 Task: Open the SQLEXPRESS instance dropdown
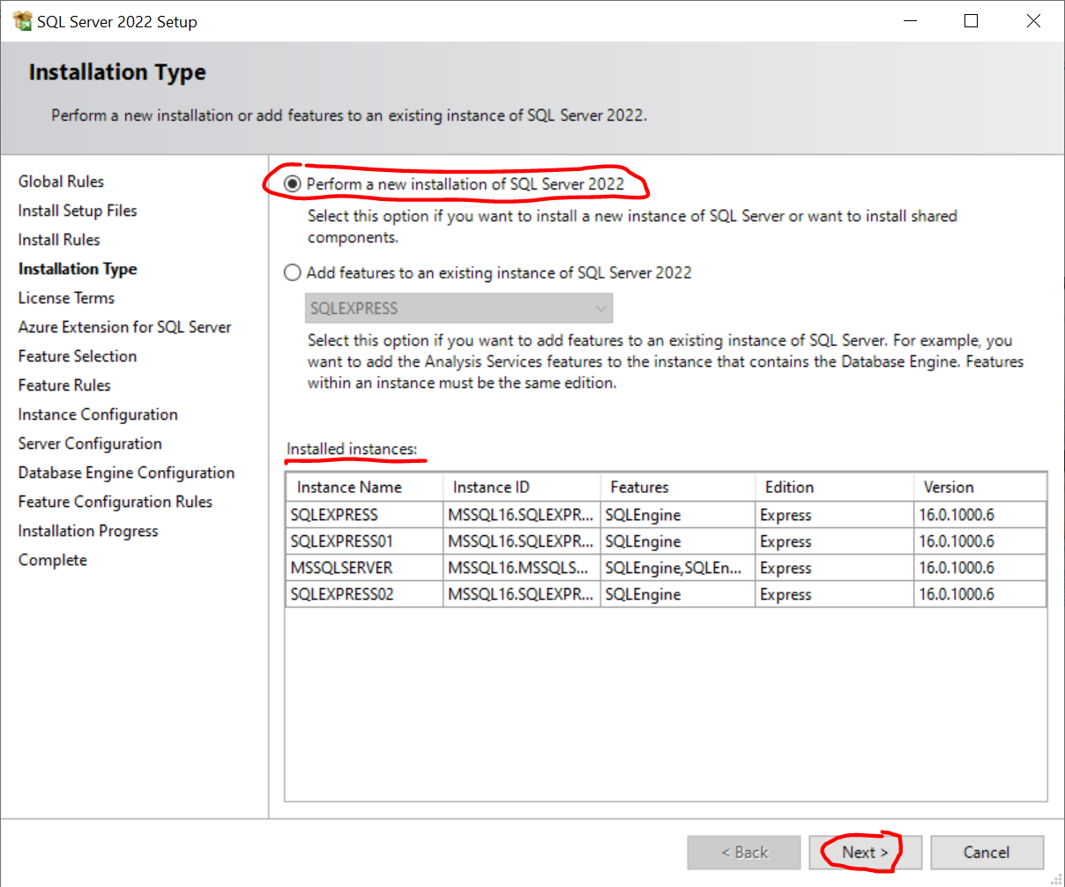[458, 309]
